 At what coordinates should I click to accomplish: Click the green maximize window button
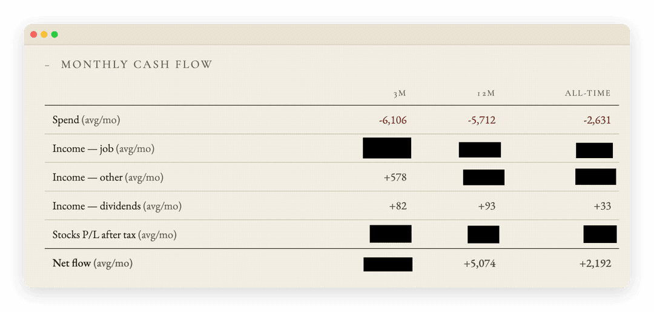(x=54, y=34)
